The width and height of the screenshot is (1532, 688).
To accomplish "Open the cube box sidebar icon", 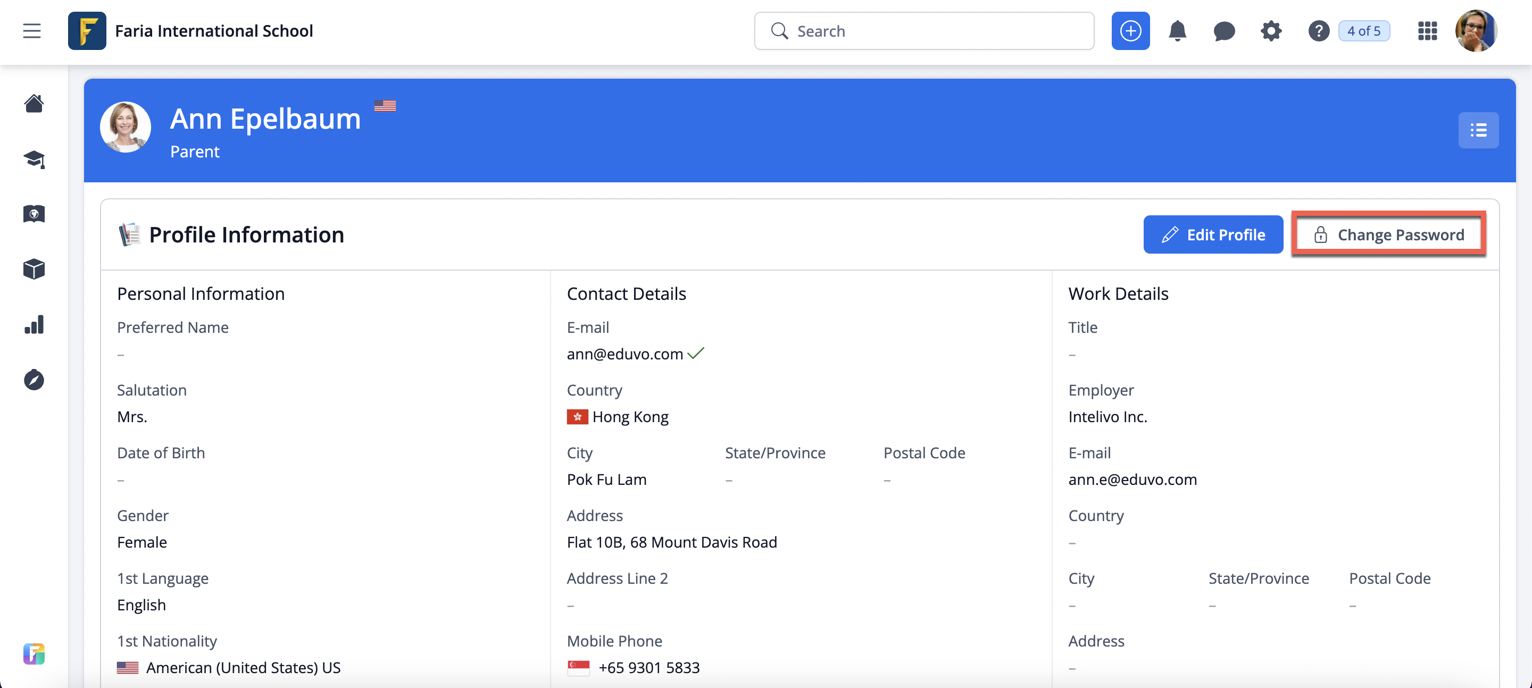I will (x=34, y=270).
